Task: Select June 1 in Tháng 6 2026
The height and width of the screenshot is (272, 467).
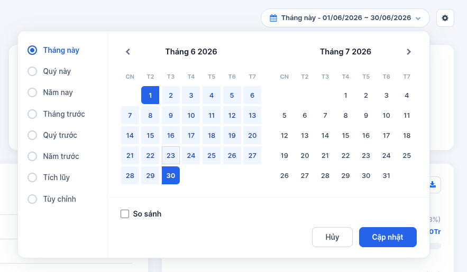Action: [150, 95]
